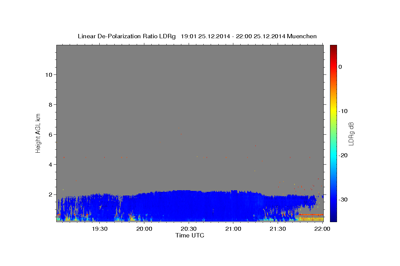Click the colorbar tick label '0'
The image size is (400, 266).
pyautogui.click(x=340, y=67)
